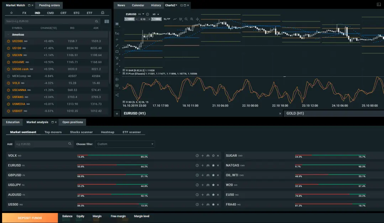
Task: Open the CMD category in Market Watch
Action: click(x=50, y=13)
